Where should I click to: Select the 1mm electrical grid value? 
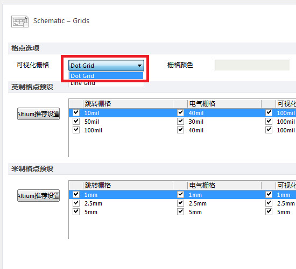[x=195, y=195]
